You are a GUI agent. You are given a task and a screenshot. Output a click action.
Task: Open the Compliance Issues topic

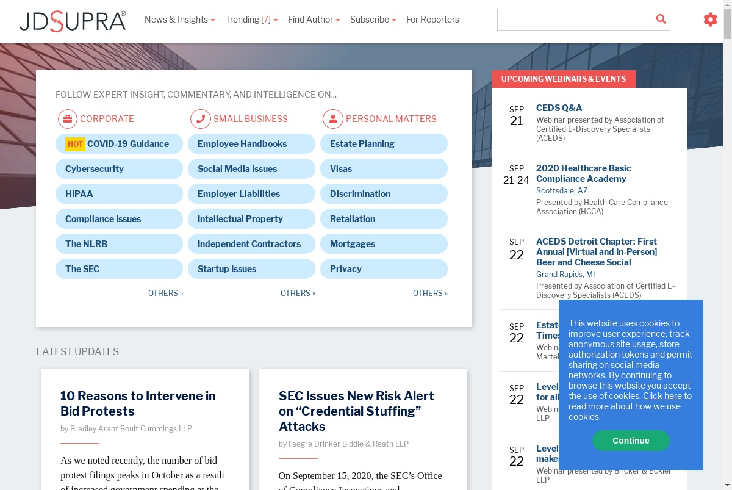point(119,219)
